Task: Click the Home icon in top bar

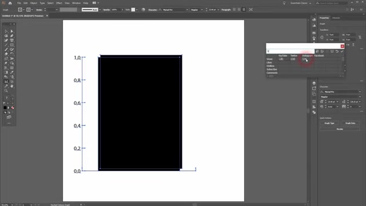Action: [10, 3]
